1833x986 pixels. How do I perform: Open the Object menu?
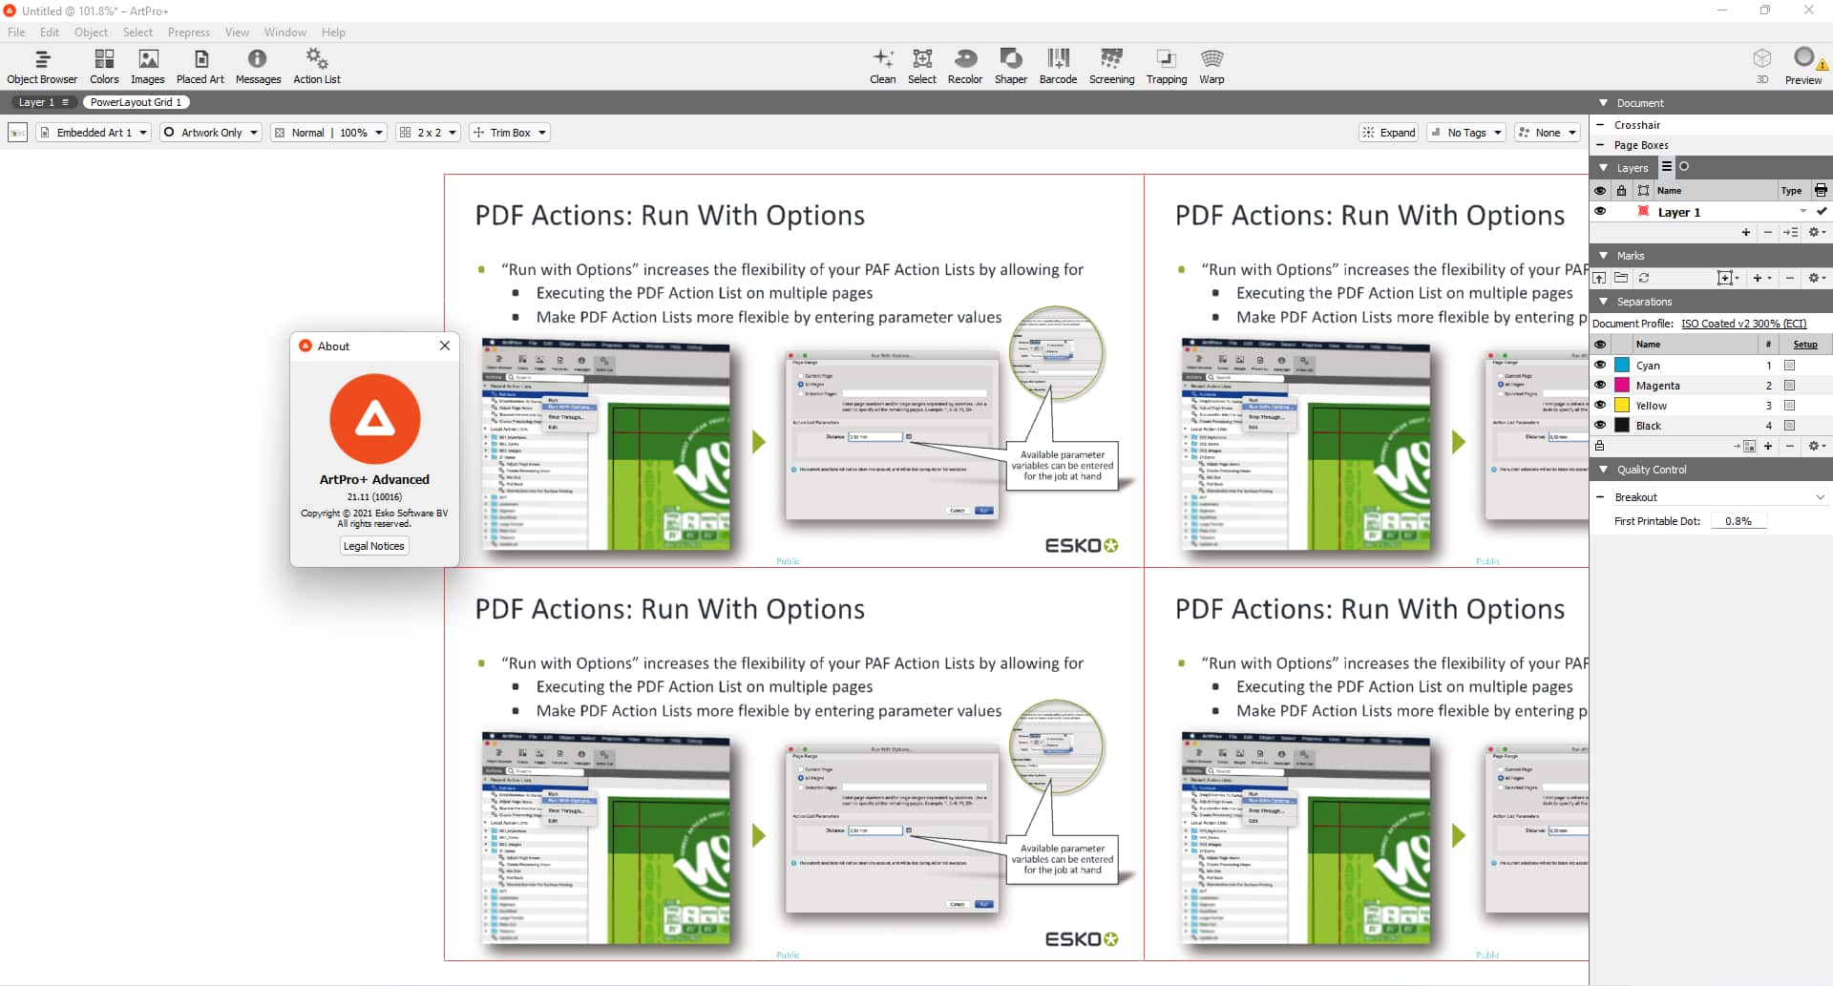pyautogui.click(x=91, y=32)
